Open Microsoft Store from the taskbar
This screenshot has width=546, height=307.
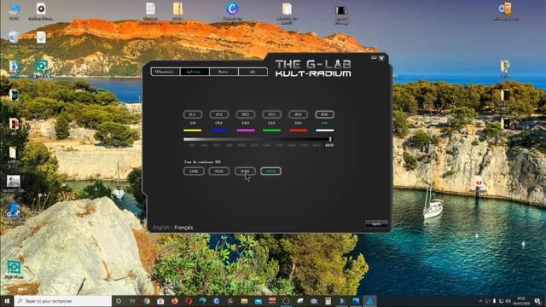pos(160,301)
